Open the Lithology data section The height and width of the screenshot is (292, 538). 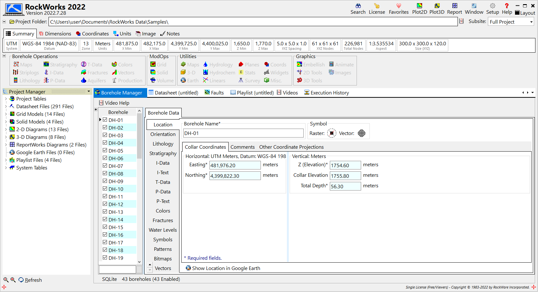163,144
